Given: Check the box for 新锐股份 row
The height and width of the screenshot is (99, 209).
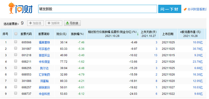Looking at the screenshot, I should click(16, 87).
